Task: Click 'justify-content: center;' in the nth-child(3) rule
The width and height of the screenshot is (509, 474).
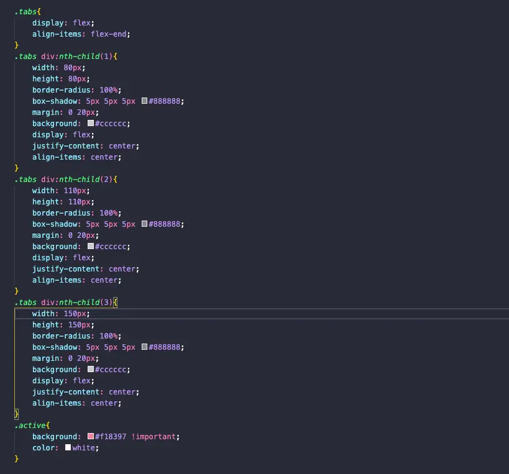Action: coord(86,392)
